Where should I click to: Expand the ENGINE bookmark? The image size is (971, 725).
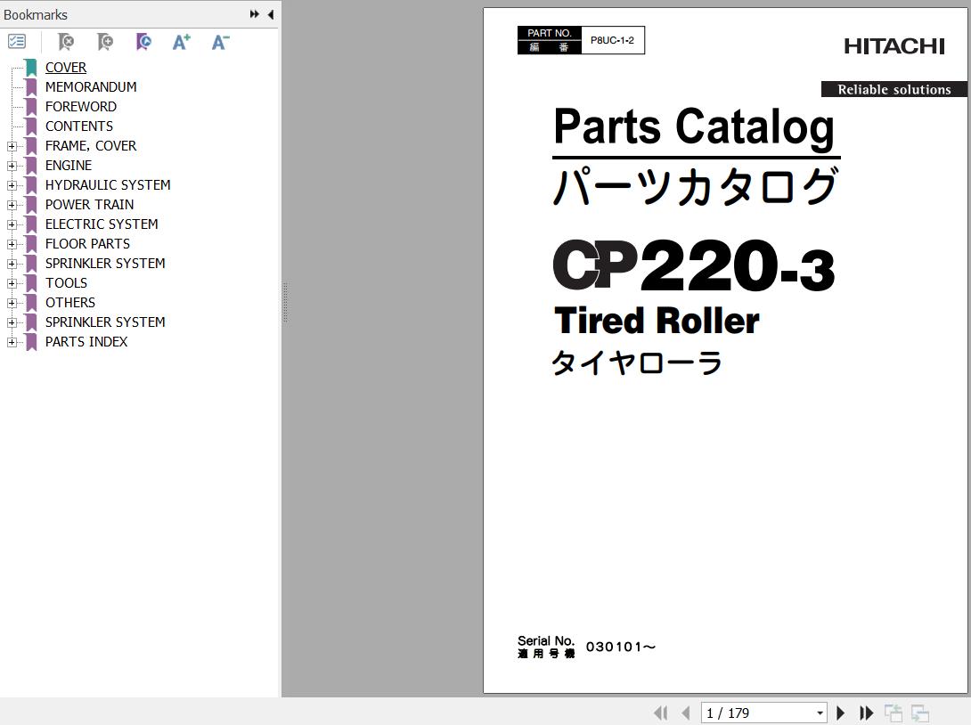[x=12, y=166]
